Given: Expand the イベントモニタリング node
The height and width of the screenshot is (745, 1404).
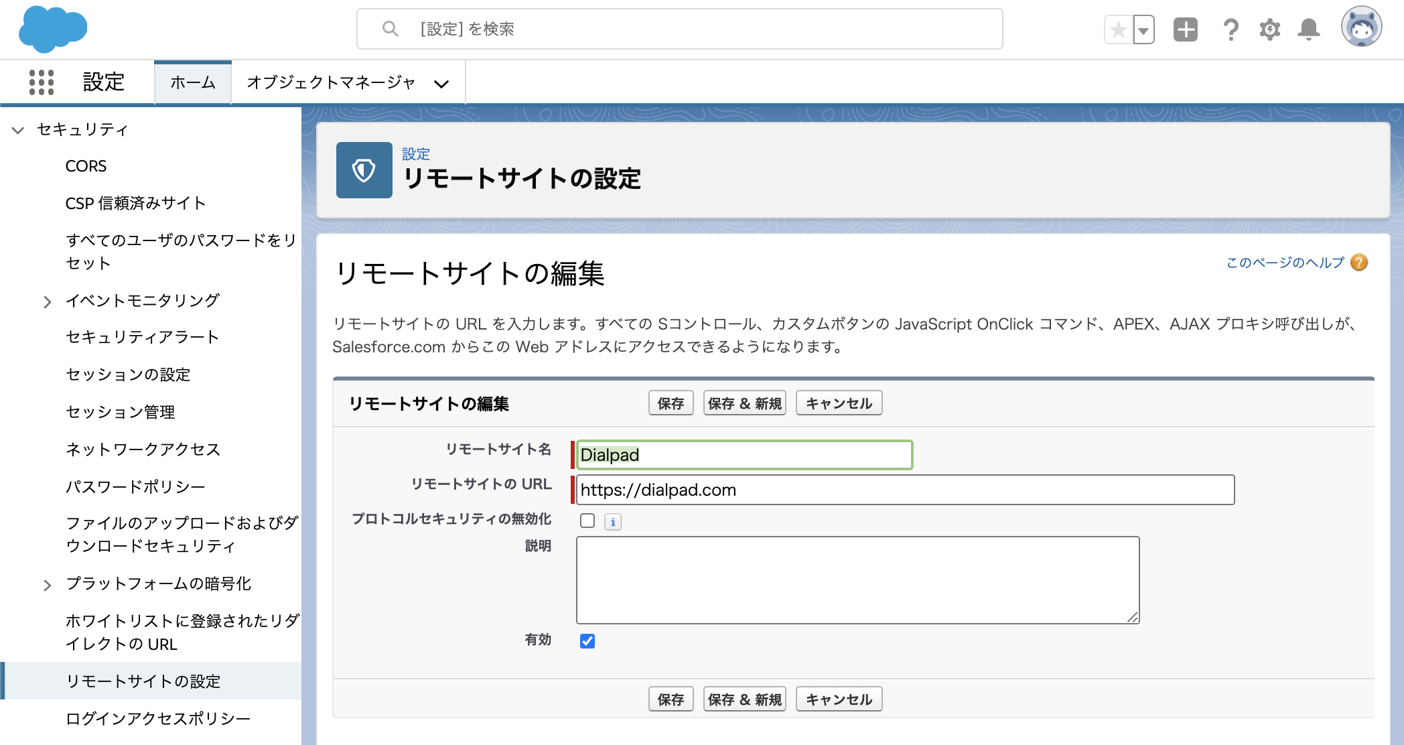Looking at the screenshot, I should coord(47,301).
